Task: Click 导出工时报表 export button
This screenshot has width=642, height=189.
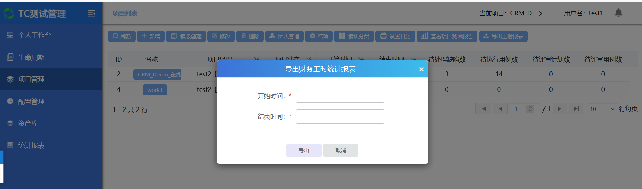Action: pyautogui.click(x=503, y=36)
